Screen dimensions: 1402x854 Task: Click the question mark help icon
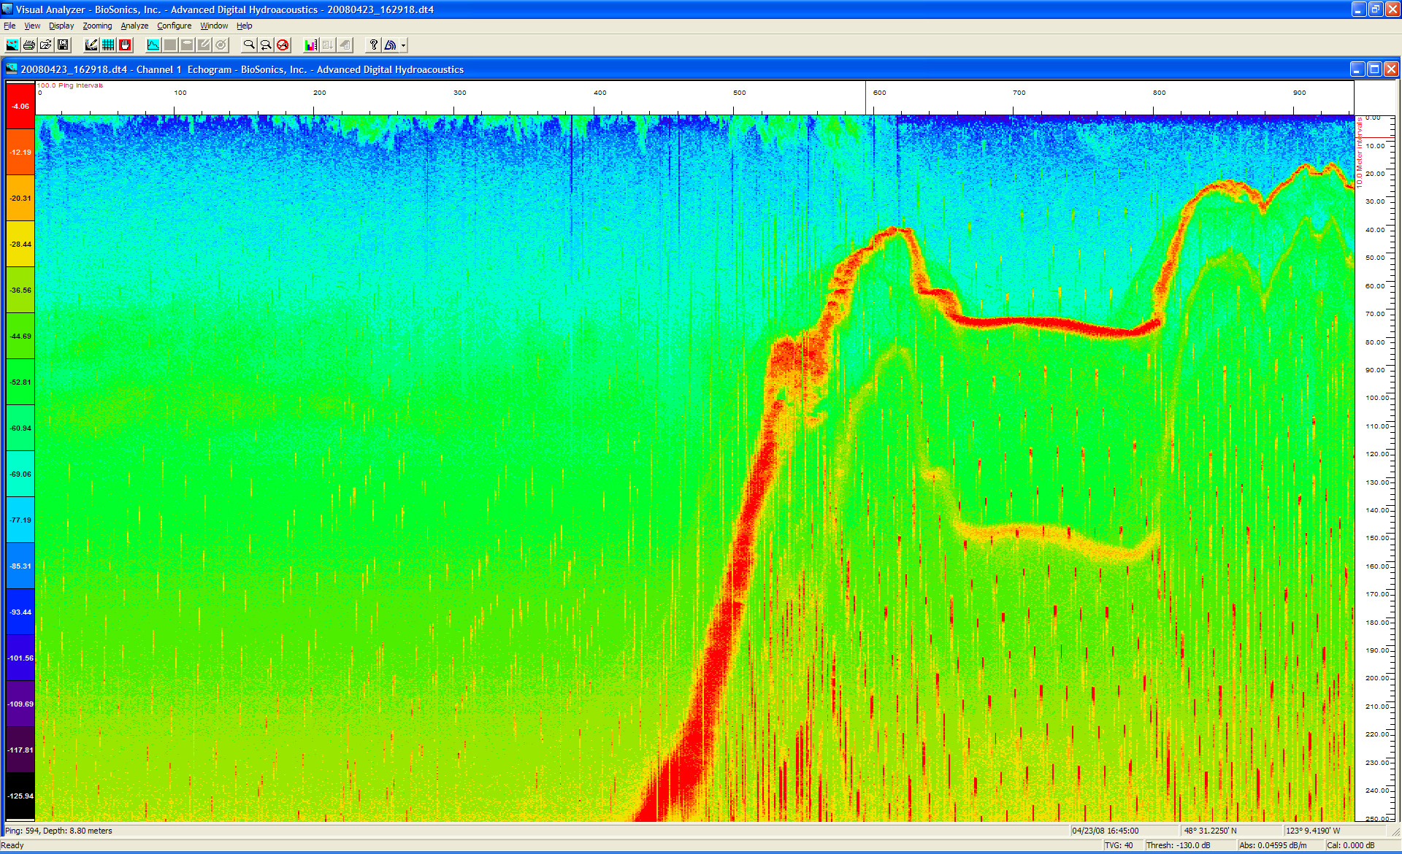[x=373, y=45]
